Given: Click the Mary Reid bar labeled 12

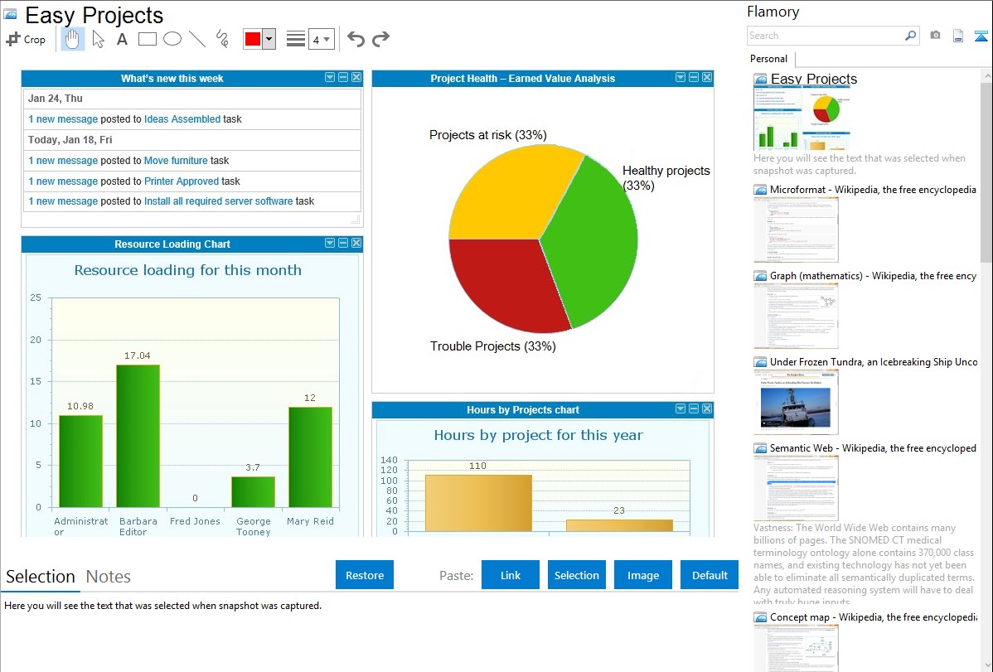Looking at the screenshot, I should coord(310,457).
